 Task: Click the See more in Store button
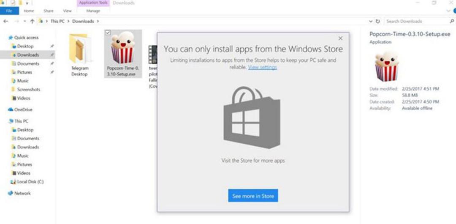tap(253, 195)
